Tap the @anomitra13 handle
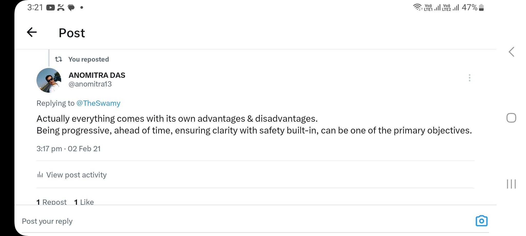Viewport: 526px width, 236px height. [90, 84]
